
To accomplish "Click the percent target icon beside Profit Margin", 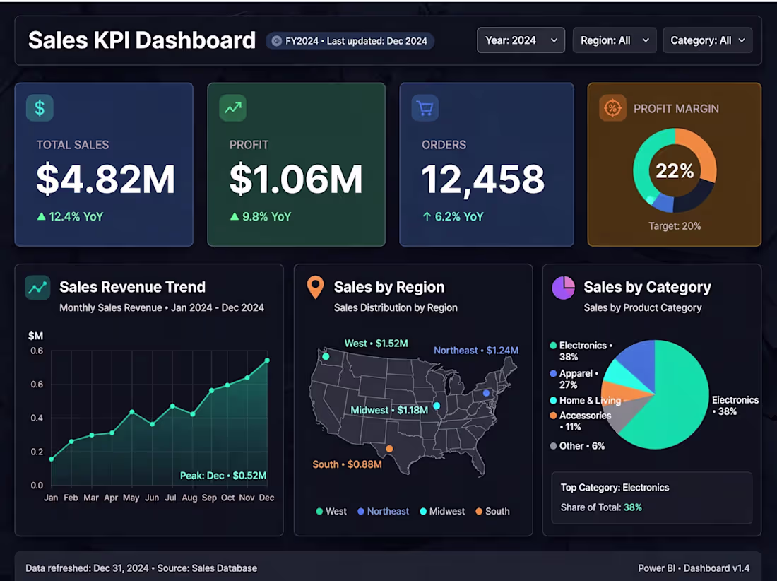I will tap(612, 107).
